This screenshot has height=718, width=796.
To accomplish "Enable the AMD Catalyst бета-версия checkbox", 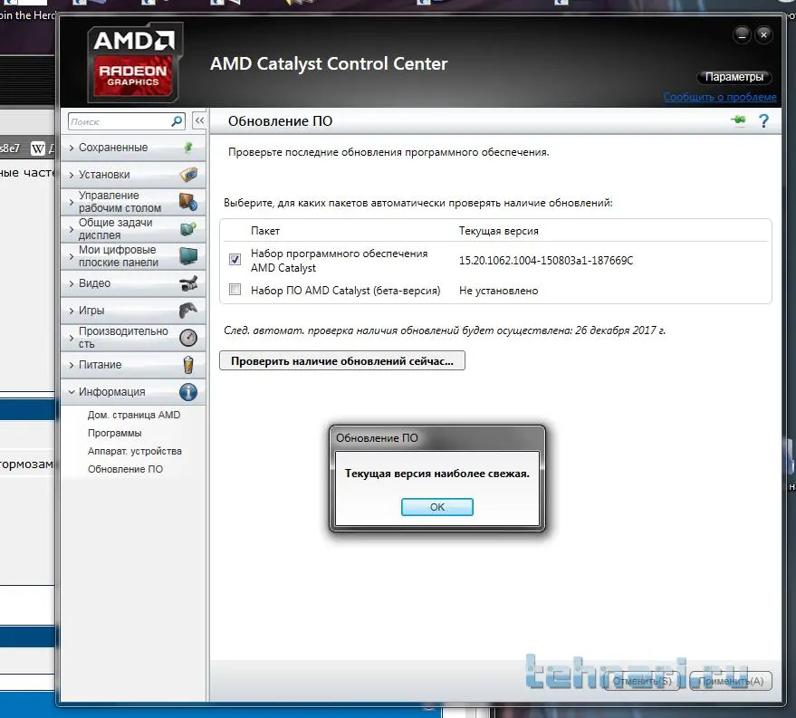I will click(235, 290).
